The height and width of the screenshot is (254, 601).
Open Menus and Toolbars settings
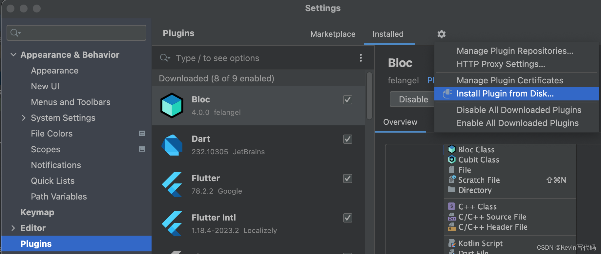tap(71, 102)
